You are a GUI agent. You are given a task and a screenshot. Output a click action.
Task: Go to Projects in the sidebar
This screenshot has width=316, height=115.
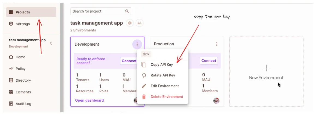(x=23, y=12)
